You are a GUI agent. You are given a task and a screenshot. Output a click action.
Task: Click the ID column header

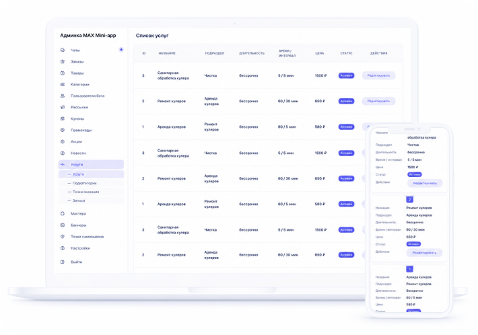[x=144, y=53]
